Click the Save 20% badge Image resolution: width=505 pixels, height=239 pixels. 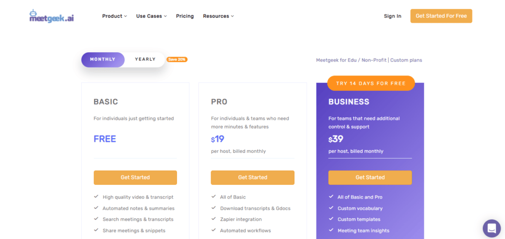click(177, 60)
